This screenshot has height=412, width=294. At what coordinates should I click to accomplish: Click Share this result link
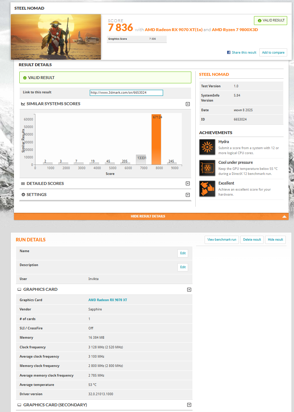244,53
